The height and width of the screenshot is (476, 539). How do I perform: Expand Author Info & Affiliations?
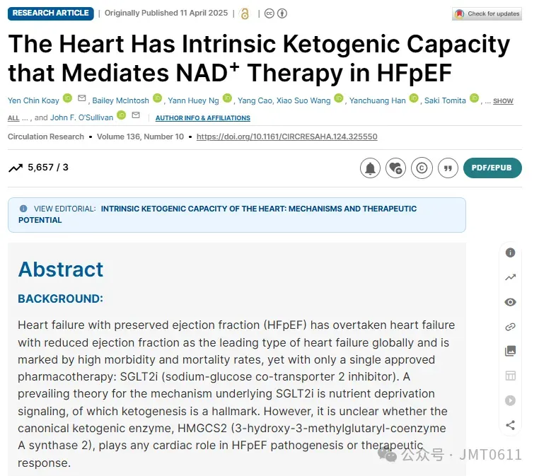202,118
